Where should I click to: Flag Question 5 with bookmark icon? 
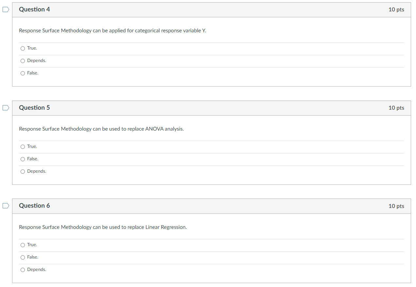pos(6,108)
